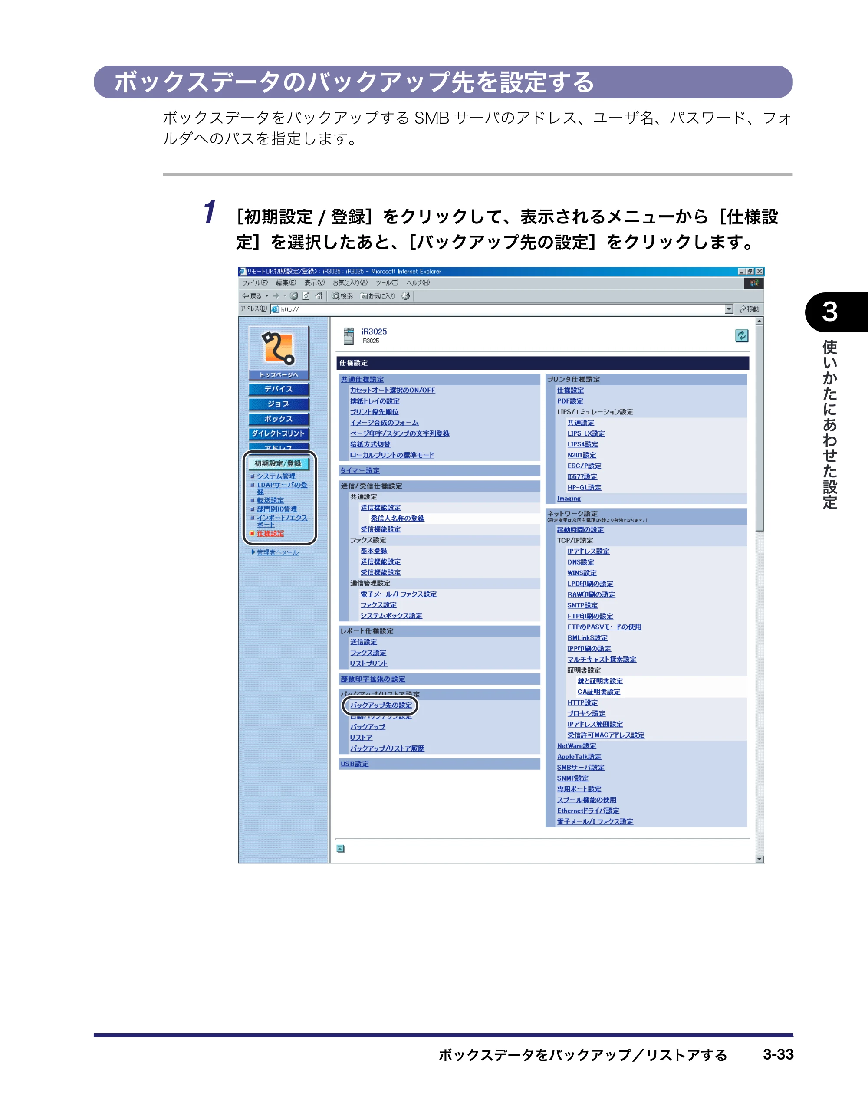The height and width of the screenshot is (1116, 868).
Task: Click the ジョブ sidebar button
Action: (x=279, y=404)
